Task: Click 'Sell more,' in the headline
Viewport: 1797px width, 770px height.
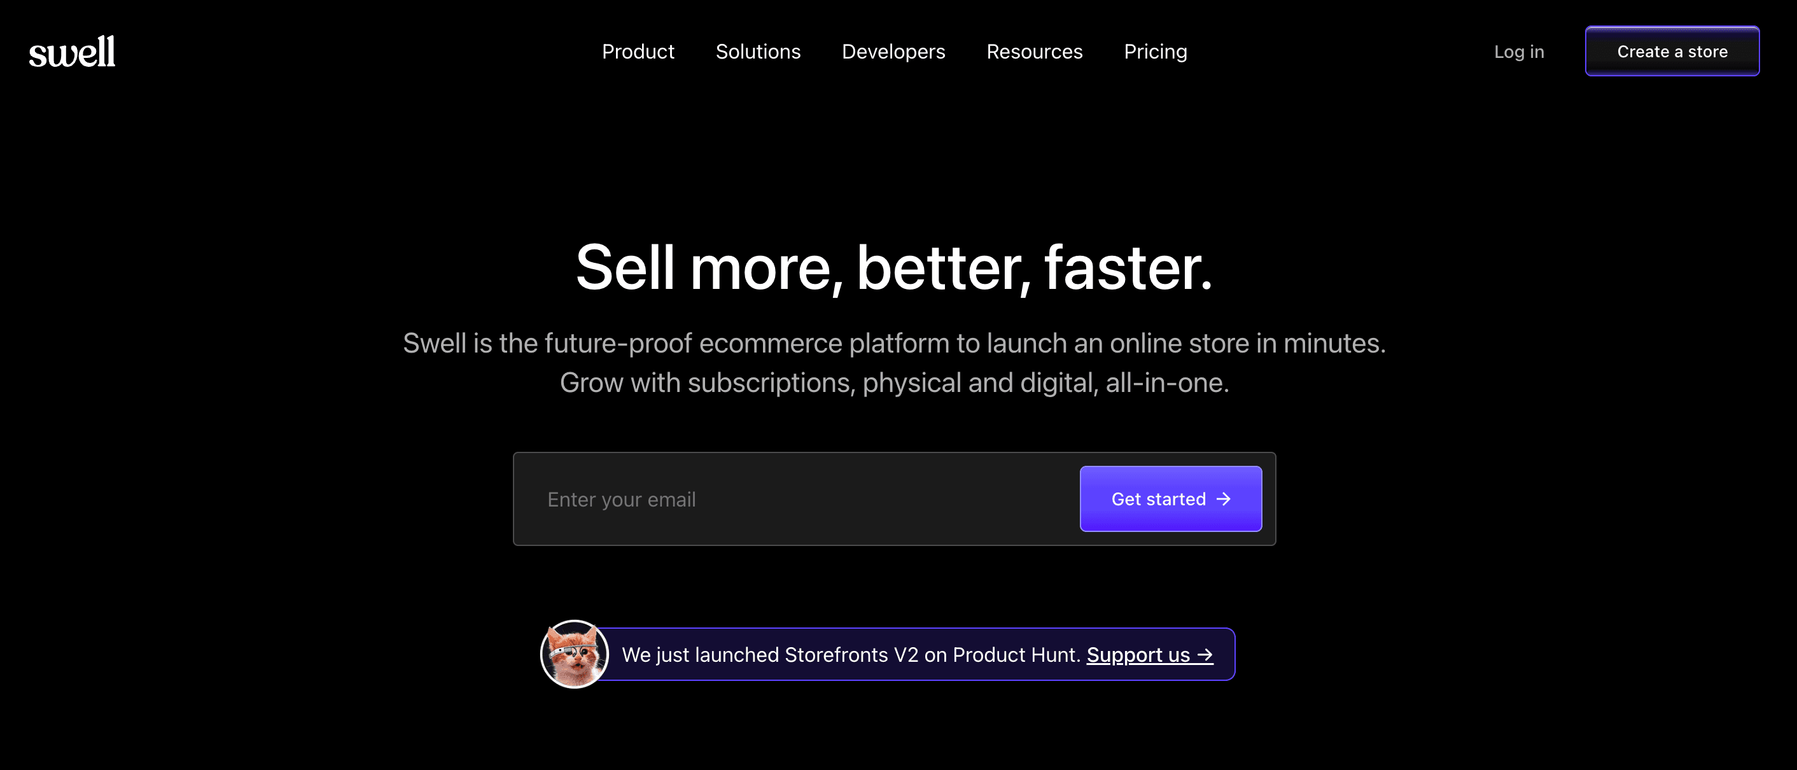Action: pyautogui.click(x=710, y=268)
